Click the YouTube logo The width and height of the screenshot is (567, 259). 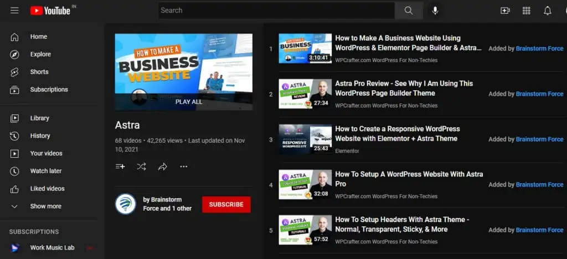coord(50,11)
